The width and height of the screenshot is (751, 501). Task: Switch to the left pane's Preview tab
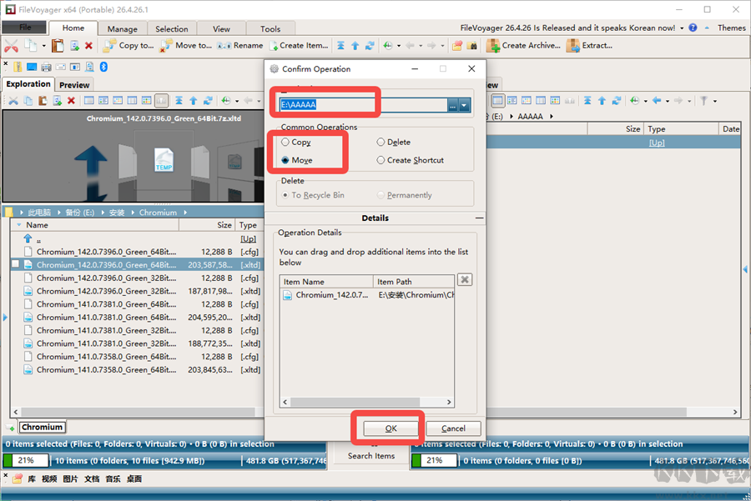pos(74,85)
